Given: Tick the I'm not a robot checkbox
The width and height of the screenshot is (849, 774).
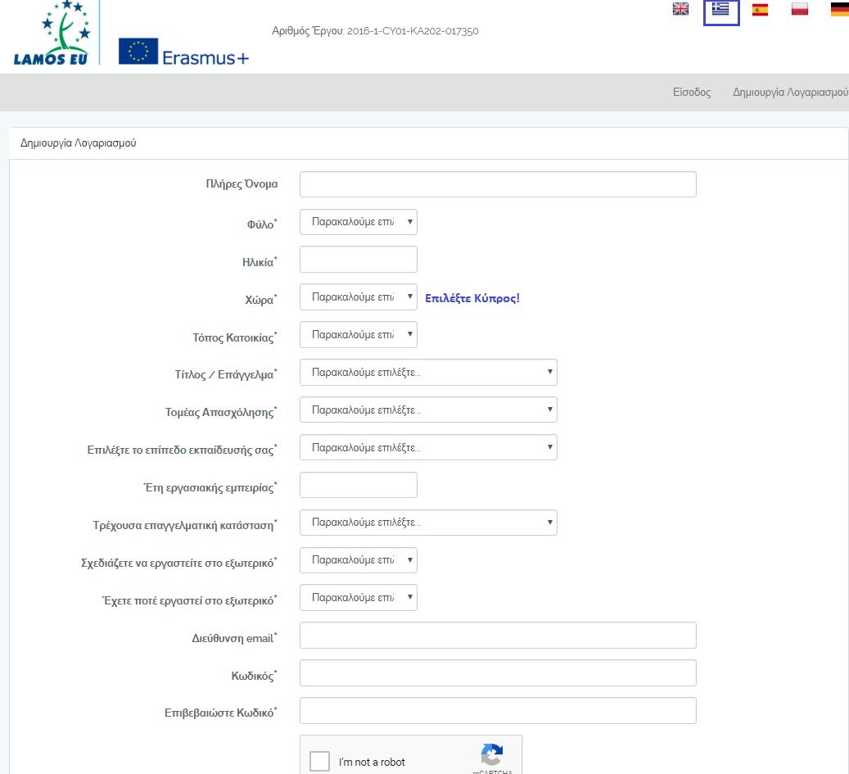Looking at the screenshot, I should click(x=319, y=761).
